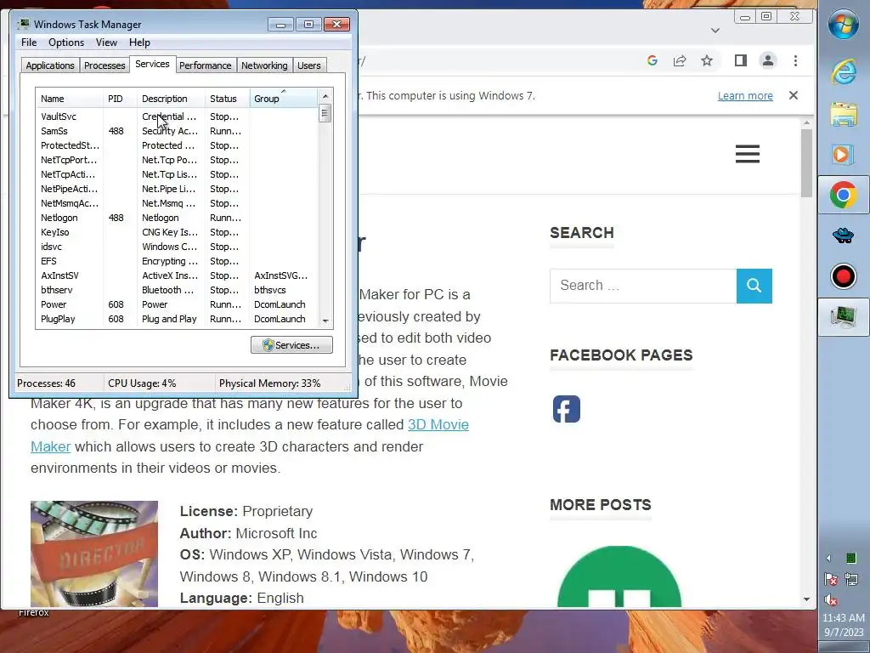Click the muted volume tray icon

coord(831,599)
